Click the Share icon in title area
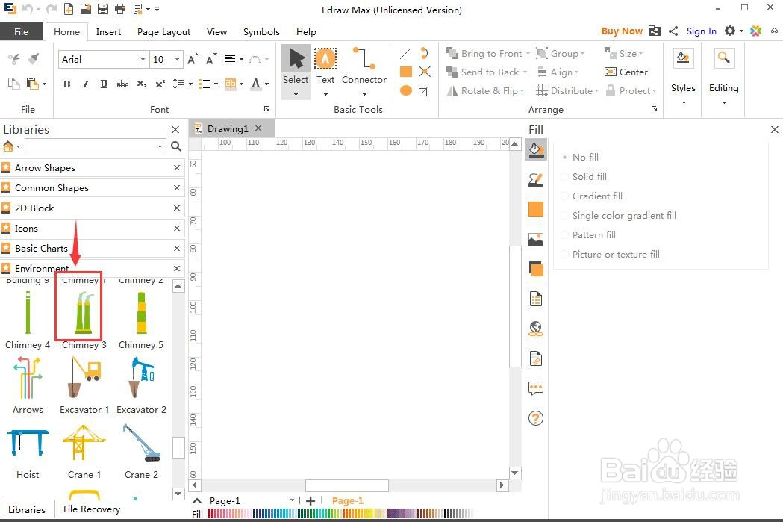Screen dimensions: 783x522 tap(673, 31)
